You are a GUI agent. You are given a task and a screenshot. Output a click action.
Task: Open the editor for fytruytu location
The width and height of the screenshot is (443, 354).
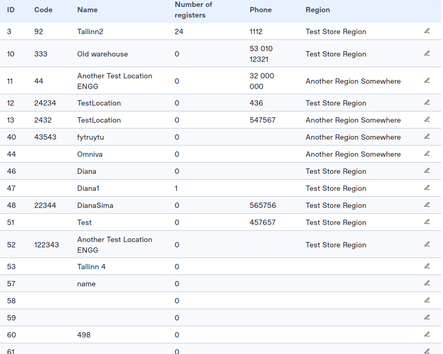pos(426,136)
